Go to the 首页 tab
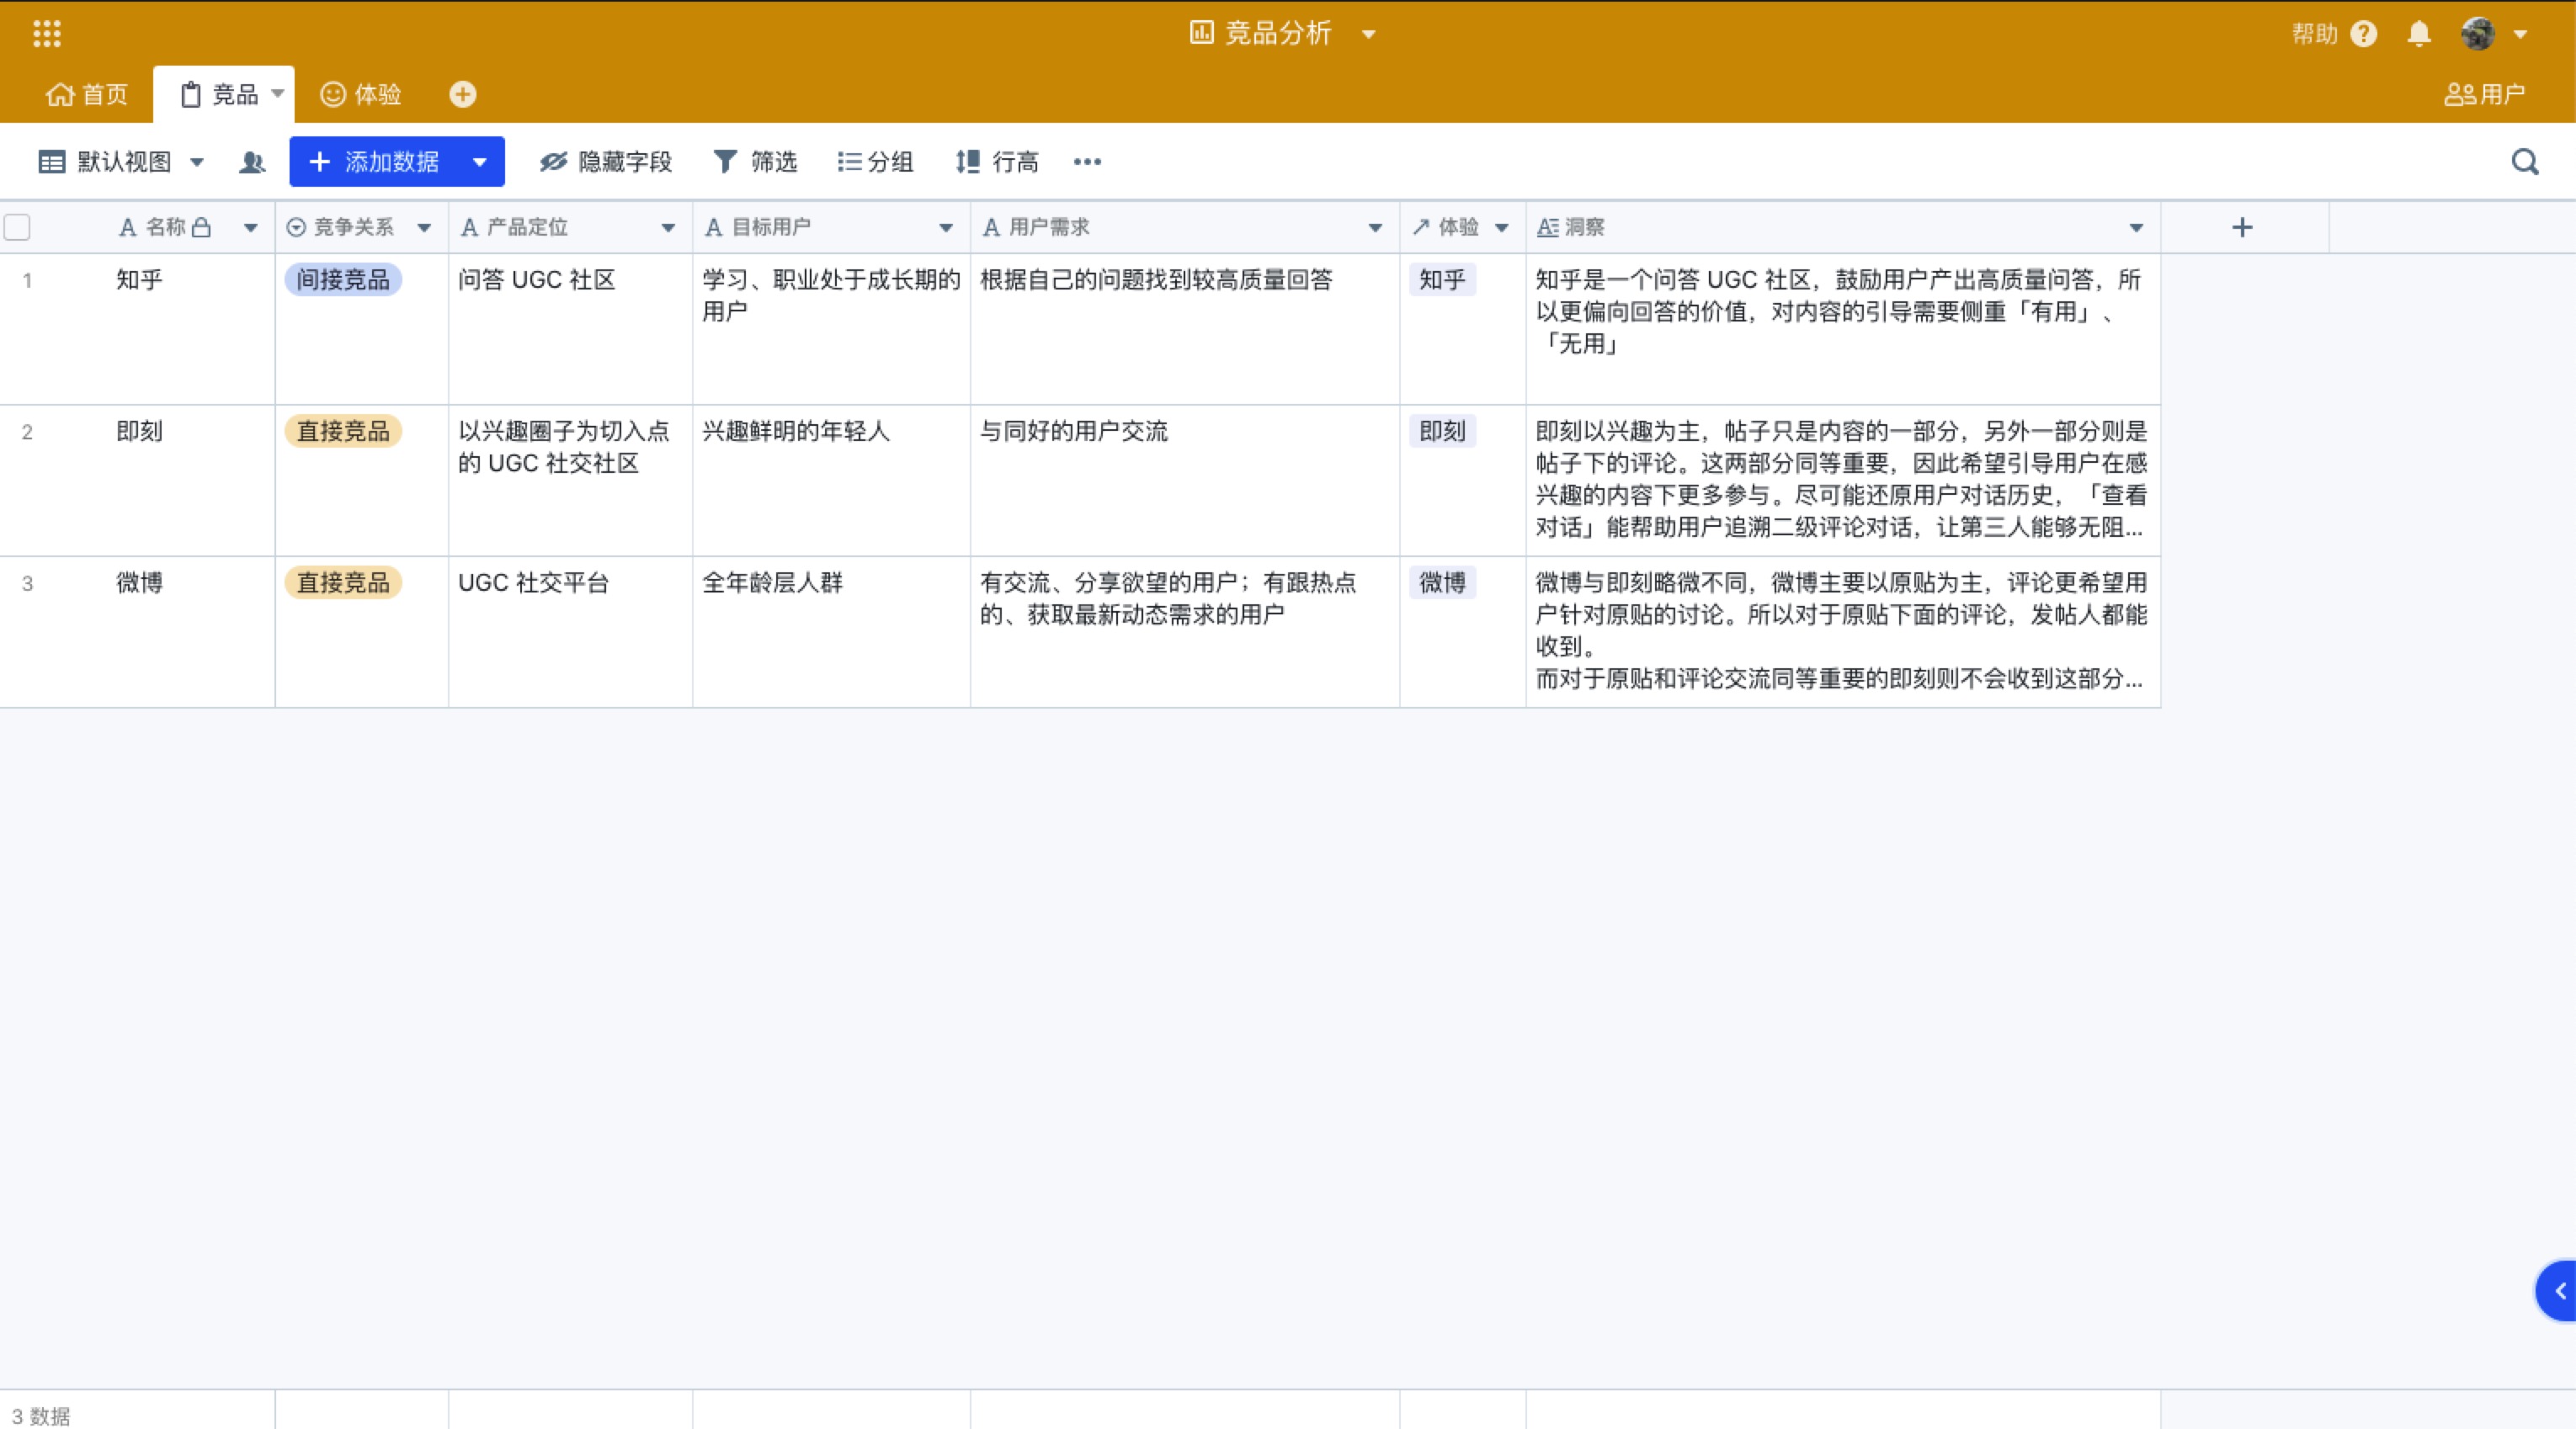 coord(87,94)
